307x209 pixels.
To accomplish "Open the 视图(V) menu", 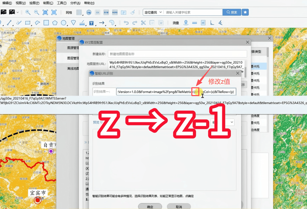I will coord(21,3).
